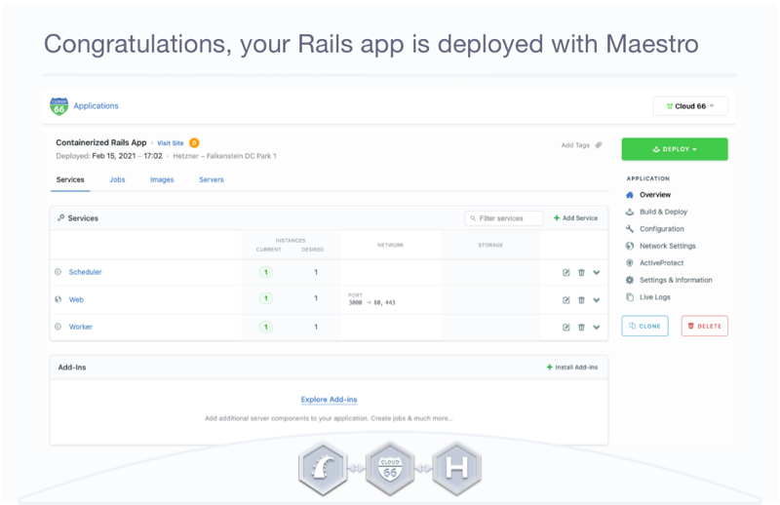The height and width of the screenshot is (505, 780).
Task: Open Settings & Information in the sidebar
Action: 676,280
